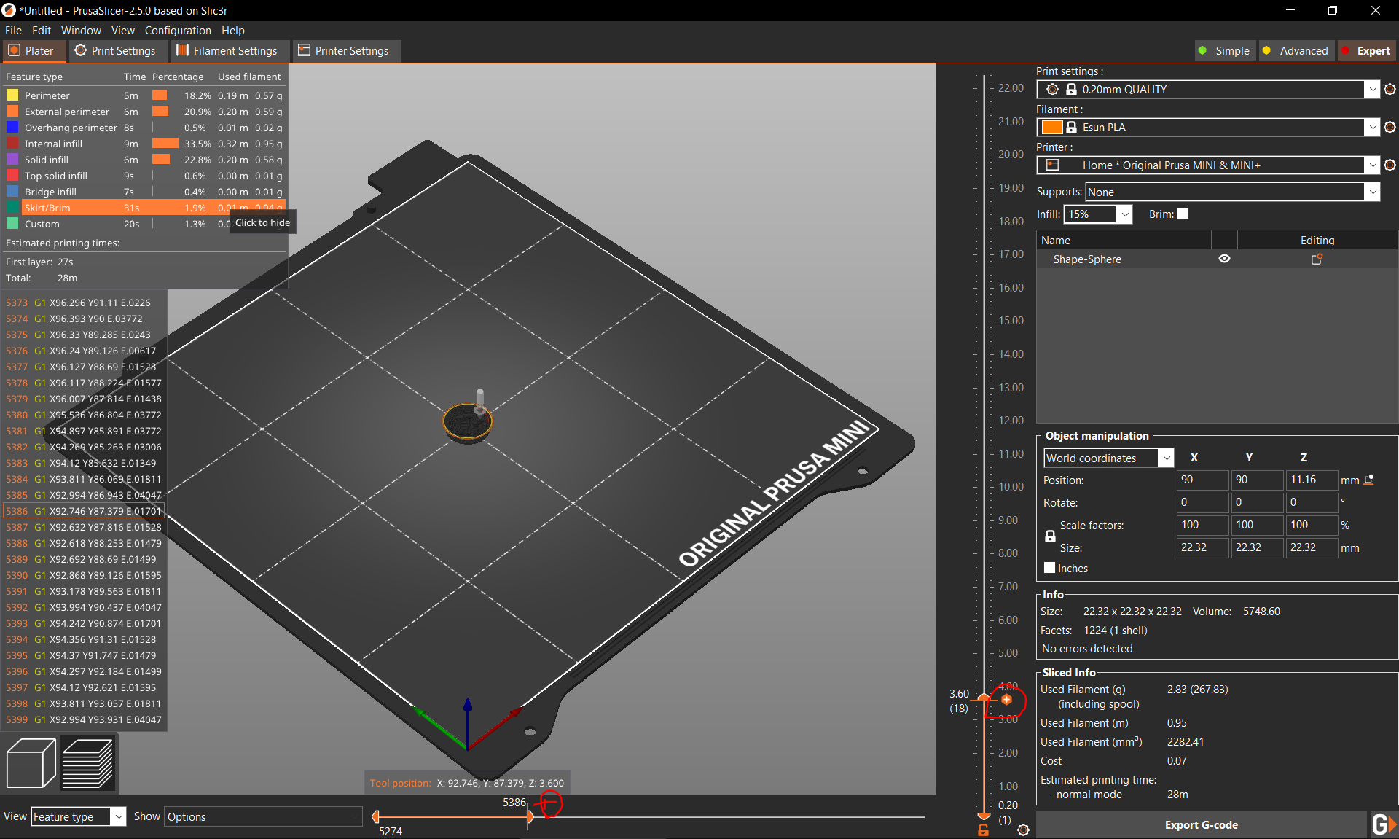The width and height of the screenshot is (1399, 839).
Task: Open the Configuration menu
Action: pos(177,30)
